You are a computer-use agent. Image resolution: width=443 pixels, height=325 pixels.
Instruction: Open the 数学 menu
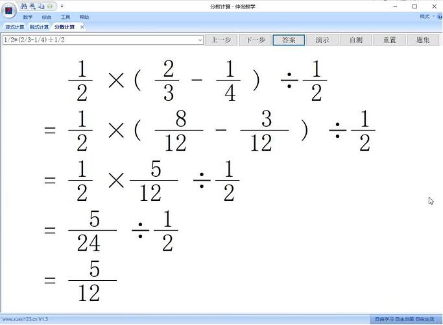click(x=28, y=17)
